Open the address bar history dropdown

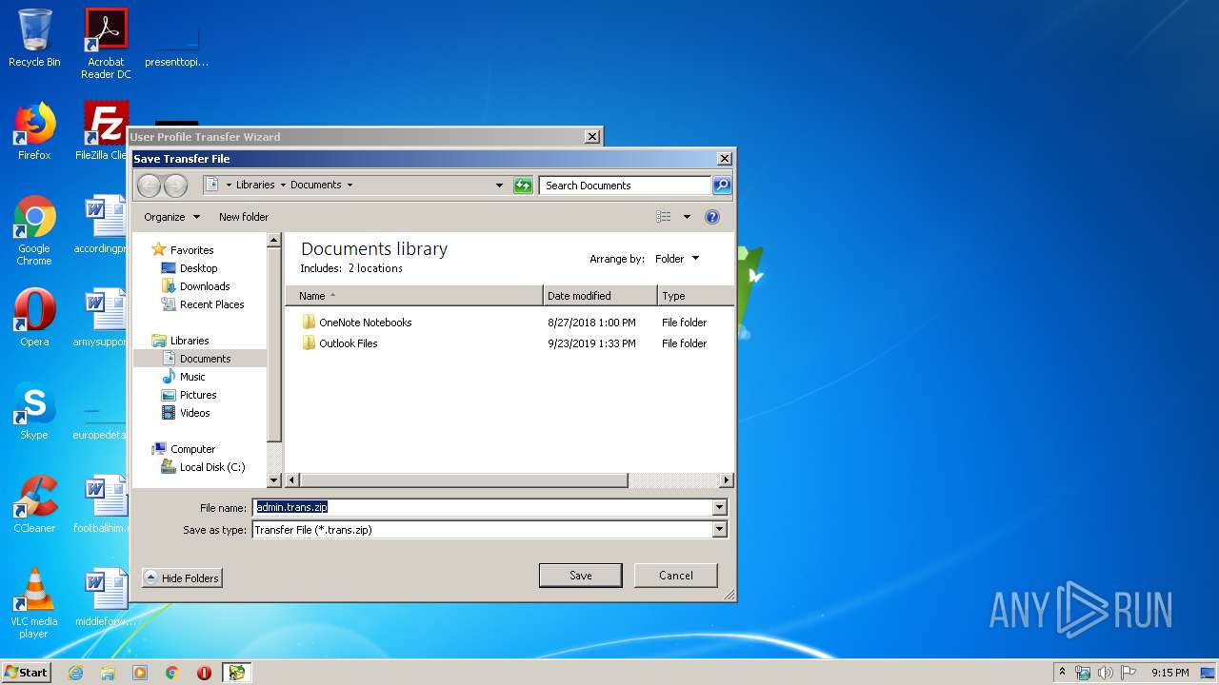[499, 186]
